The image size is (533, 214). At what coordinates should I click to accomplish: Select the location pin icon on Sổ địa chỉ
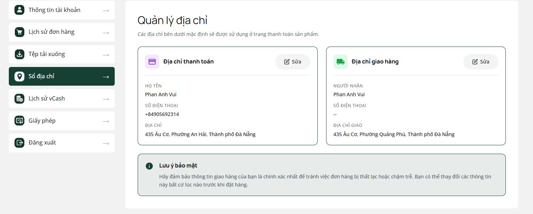tap(19, 76)
